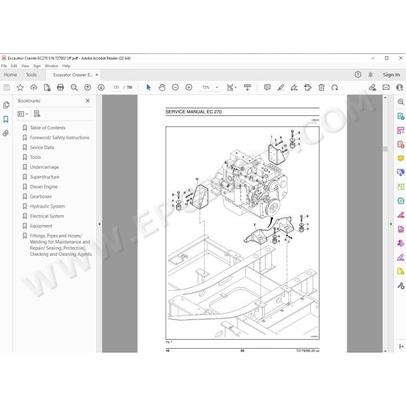Viewport: 406px width, 406px height.
Task: Open the notifications bell
Action: [371, 75]
